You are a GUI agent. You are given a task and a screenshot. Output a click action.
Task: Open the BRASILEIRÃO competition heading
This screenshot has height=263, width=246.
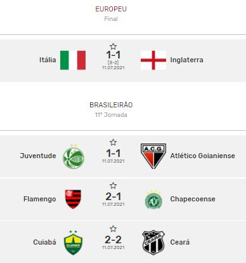(x=111, y=105)
